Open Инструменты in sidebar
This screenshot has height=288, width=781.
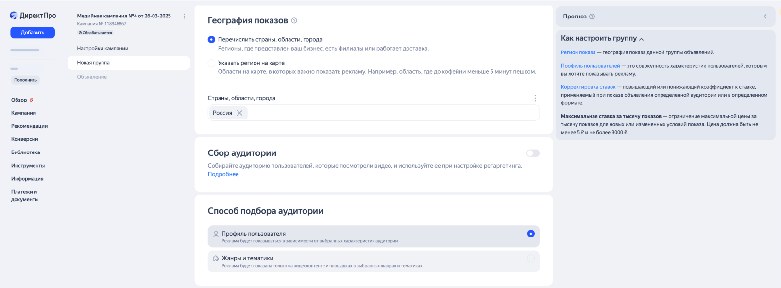coord(28,166)
